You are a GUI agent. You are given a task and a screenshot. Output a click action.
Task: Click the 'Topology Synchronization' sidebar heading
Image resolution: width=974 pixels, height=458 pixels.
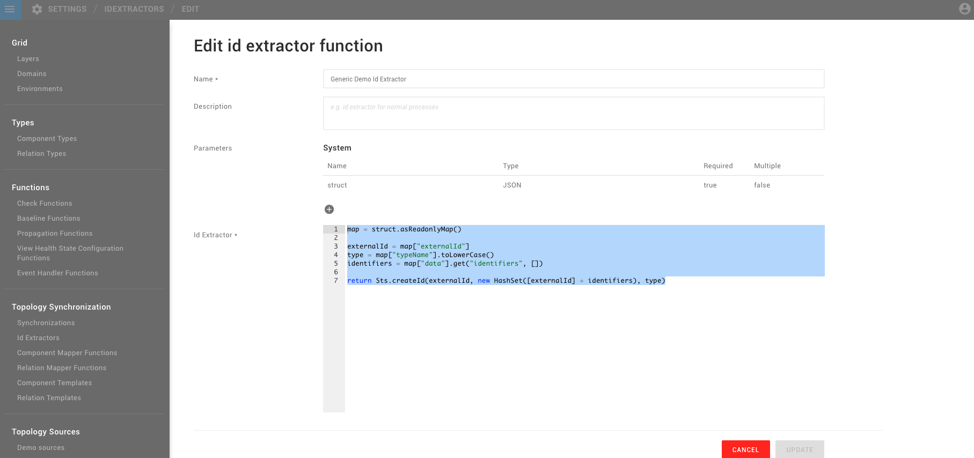pos(61,307)
